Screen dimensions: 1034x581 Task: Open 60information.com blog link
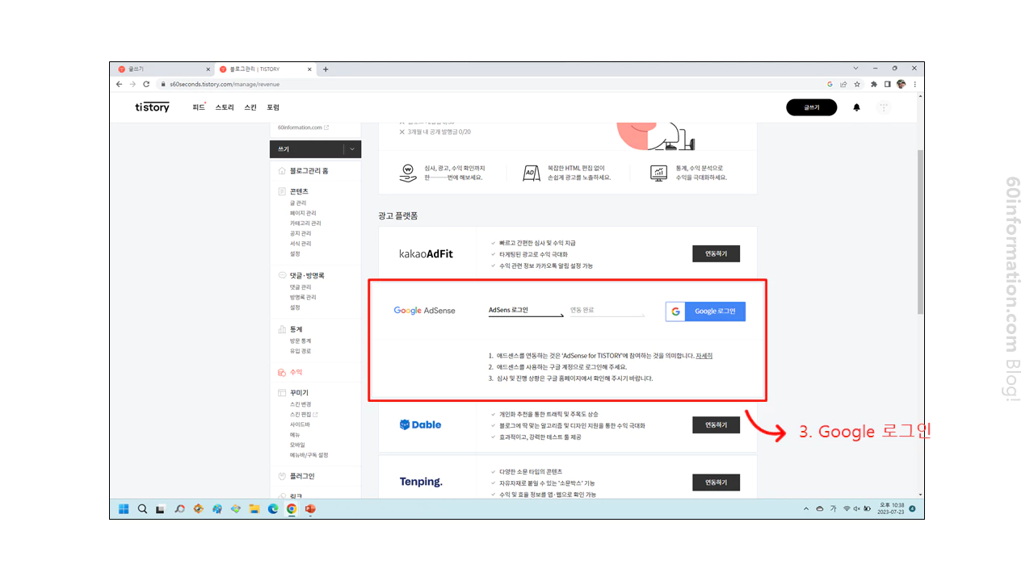303,127
